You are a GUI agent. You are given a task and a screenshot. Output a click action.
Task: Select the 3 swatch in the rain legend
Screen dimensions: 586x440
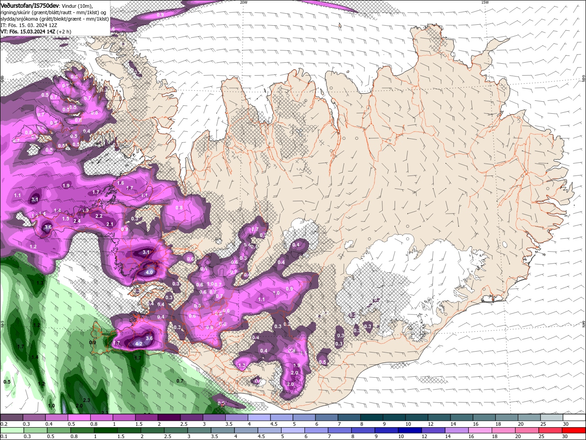pyautogui.click(x=199, y=430)
